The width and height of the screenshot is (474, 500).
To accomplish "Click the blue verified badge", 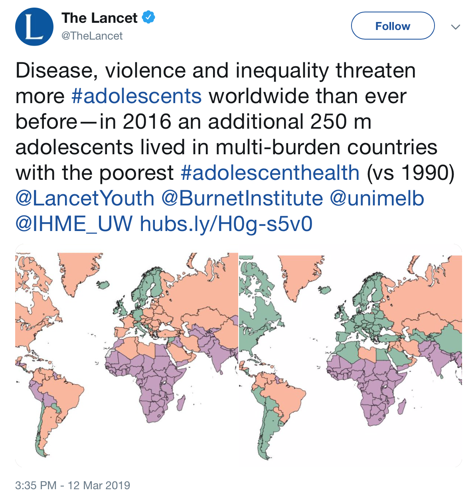I will [148, 18].
